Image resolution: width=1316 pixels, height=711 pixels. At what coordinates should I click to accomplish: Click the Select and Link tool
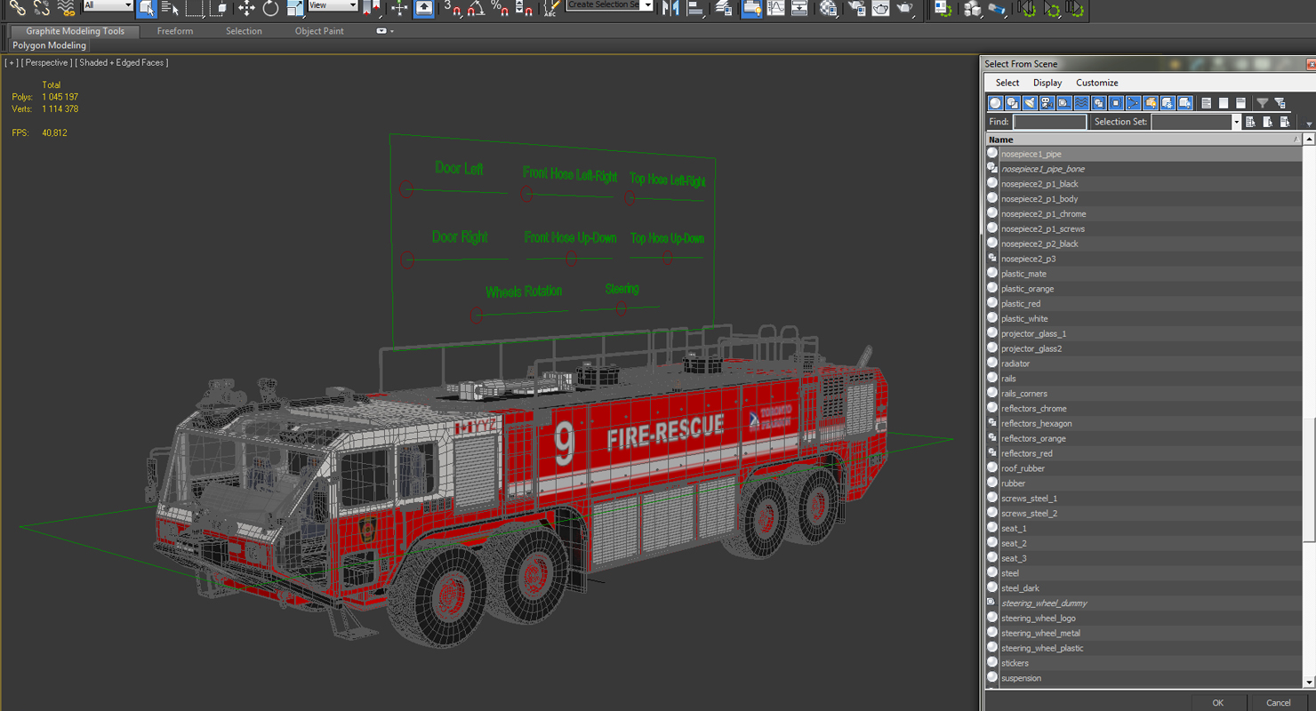[18, 8]
